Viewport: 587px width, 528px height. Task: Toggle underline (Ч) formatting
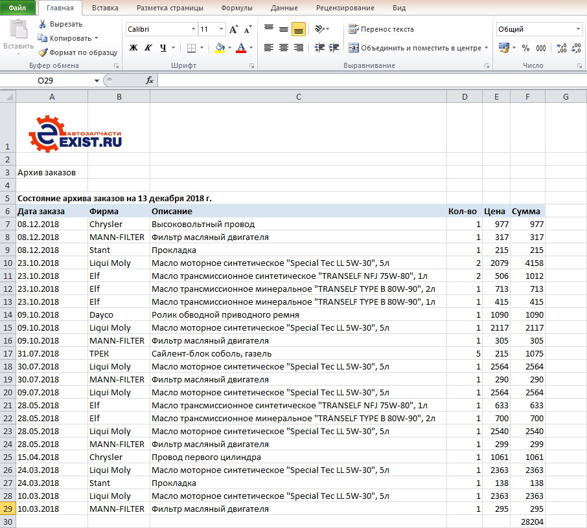coord(163,47)
